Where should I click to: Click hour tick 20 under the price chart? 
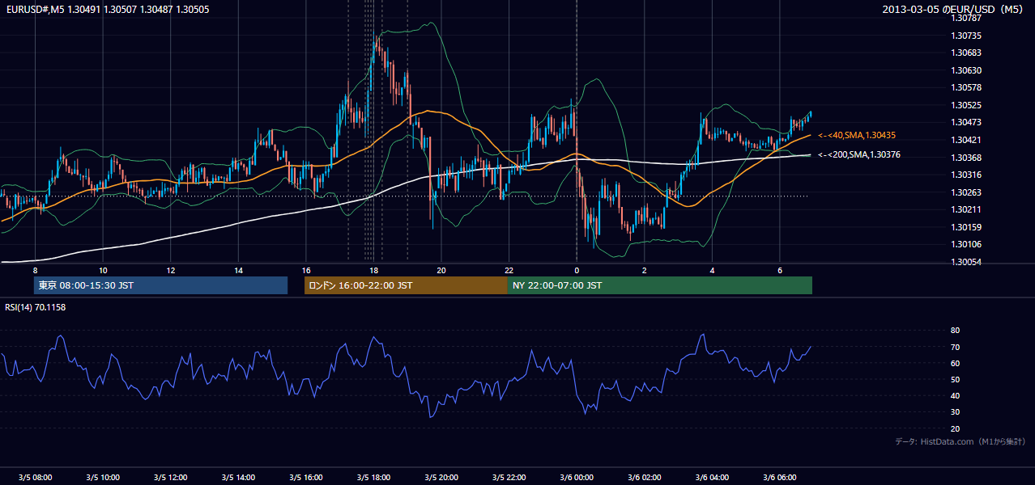[x=441, y=270]
